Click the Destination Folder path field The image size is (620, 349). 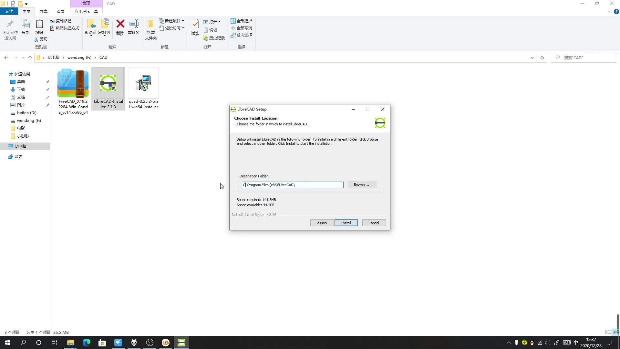(x=292, y=185)
